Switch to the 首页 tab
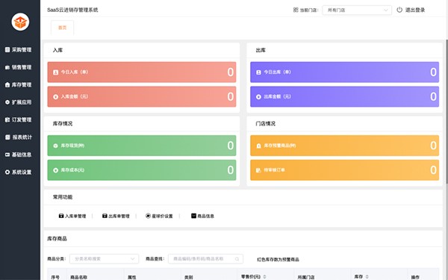Viewport: 448px width, 280px height. pyautogui.click(x=62, y=28)
